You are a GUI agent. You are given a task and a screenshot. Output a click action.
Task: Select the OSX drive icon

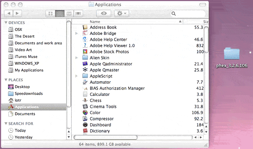point(11,29)
